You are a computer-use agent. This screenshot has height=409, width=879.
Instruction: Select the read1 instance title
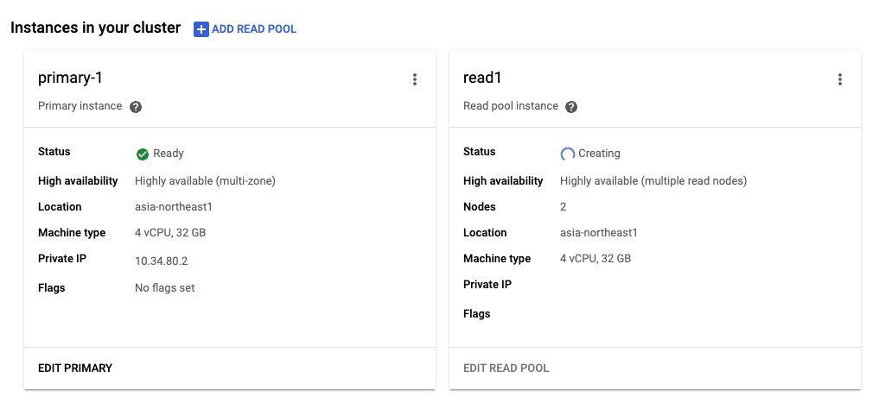coord(482,78)
